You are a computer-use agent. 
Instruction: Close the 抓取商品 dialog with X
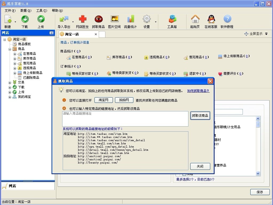pyautogui.click(x=210, y=81)
